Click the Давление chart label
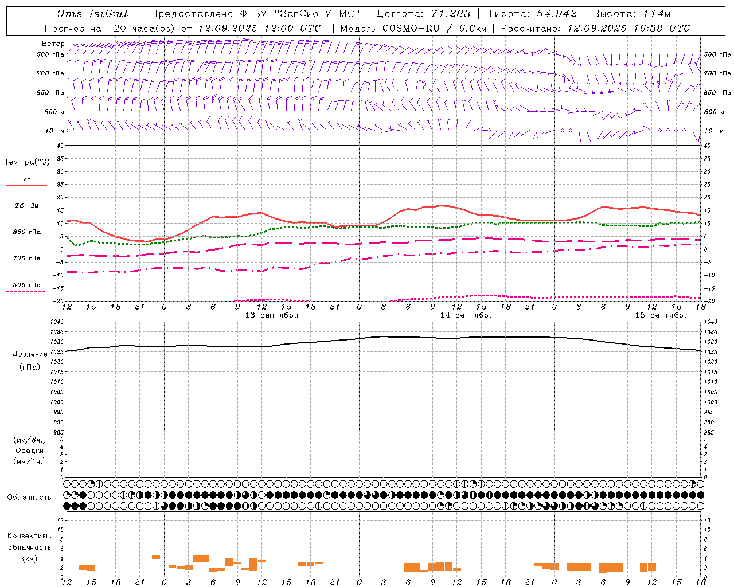Viewport: 734px width, 587px height. (x=30, y=354)
